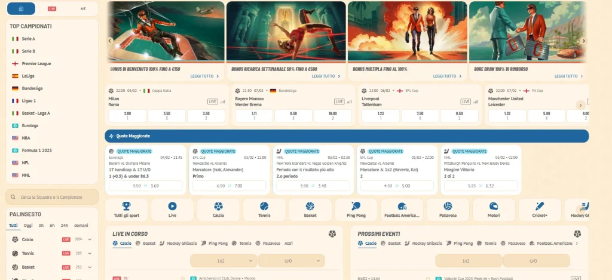The image size is (612, 280).
Task: Select boosted odds 3.69 Bayern Olimpia Milano
Action: click(x=146, y=186)
